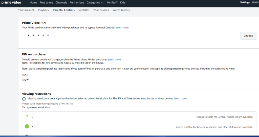Click the Change PIN button
This screenshot has width=259, height=137.
[x=248, y=36]
